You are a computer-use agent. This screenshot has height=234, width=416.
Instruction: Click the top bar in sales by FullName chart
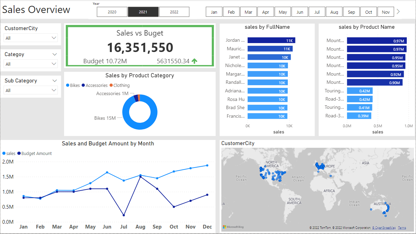271,40
